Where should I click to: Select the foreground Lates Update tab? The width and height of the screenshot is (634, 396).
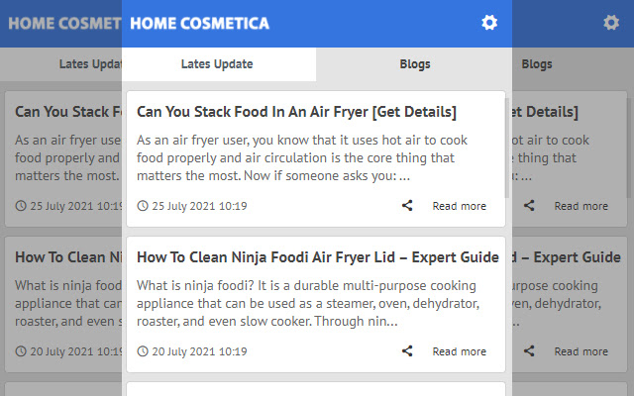[219, 64]
